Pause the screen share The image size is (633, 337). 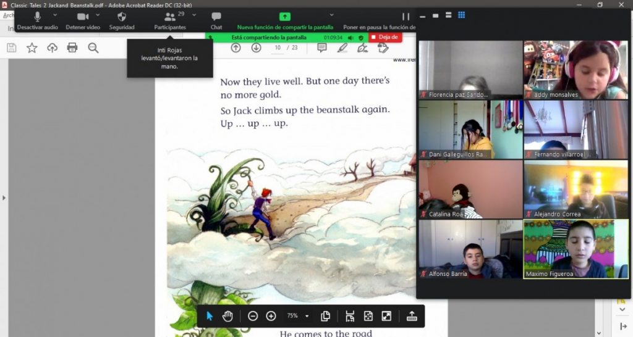coord(406,17)
